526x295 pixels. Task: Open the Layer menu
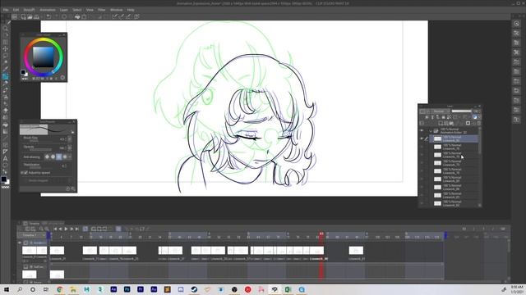point(64,10)
